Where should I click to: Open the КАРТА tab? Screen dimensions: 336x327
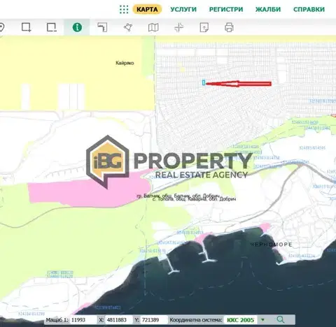[x=147, y=9]
